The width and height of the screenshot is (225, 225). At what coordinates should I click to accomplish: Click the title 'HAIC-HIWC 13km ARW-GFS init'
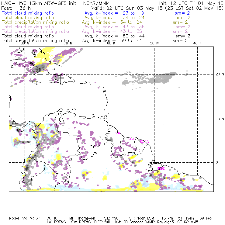[38, 3]
